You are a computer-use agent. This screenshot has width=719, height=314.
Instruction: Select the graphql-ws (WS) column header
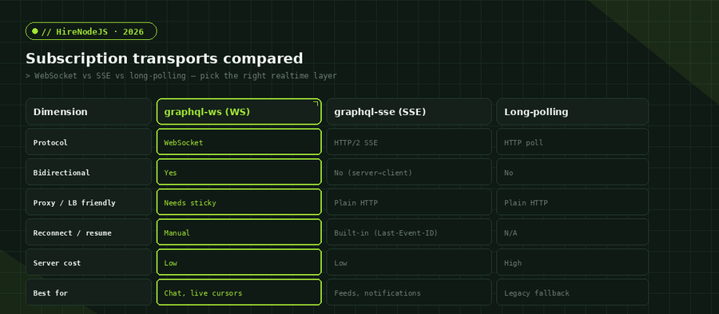coord(239,111)
